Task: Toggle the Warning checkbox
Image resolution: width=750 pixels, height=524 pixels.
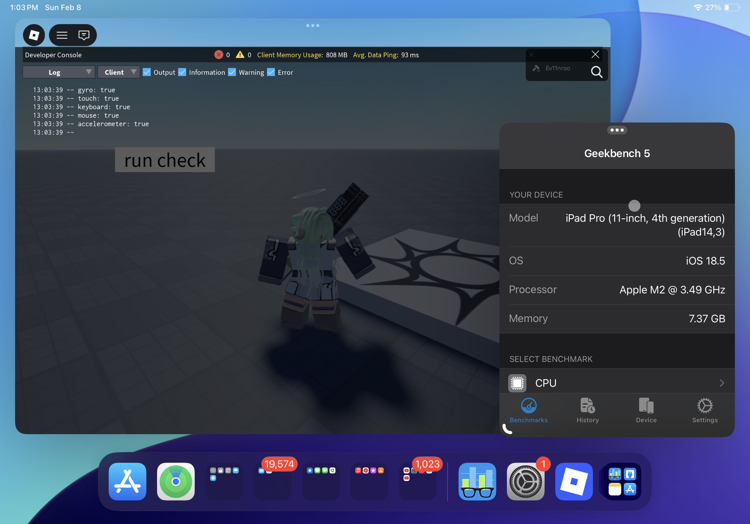Action: (x=232, y=72)
